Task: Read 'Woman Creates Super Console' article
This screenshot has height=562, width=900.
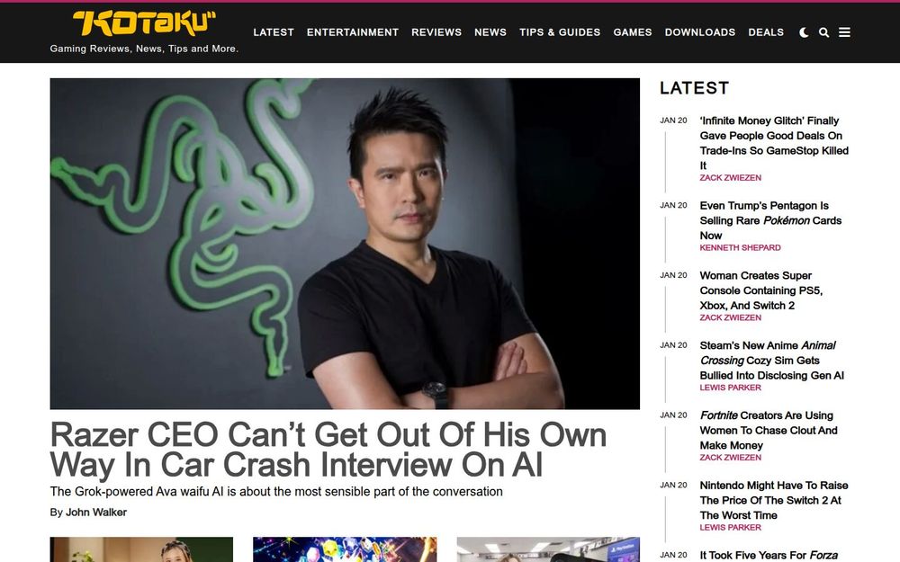Action: pos(761,290)
